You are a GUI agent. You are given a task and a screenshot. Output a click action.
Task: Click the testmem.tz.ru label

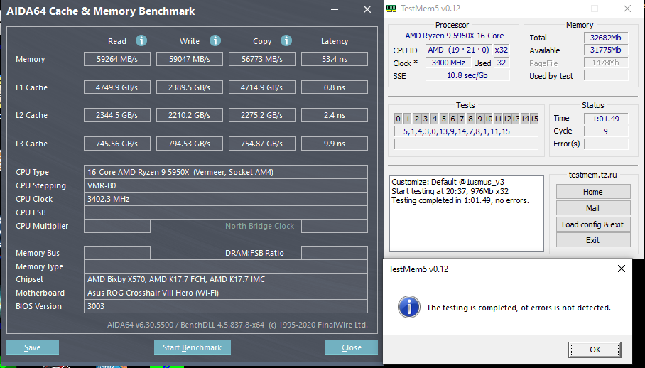pyautogui.click(x=592, y=175)
